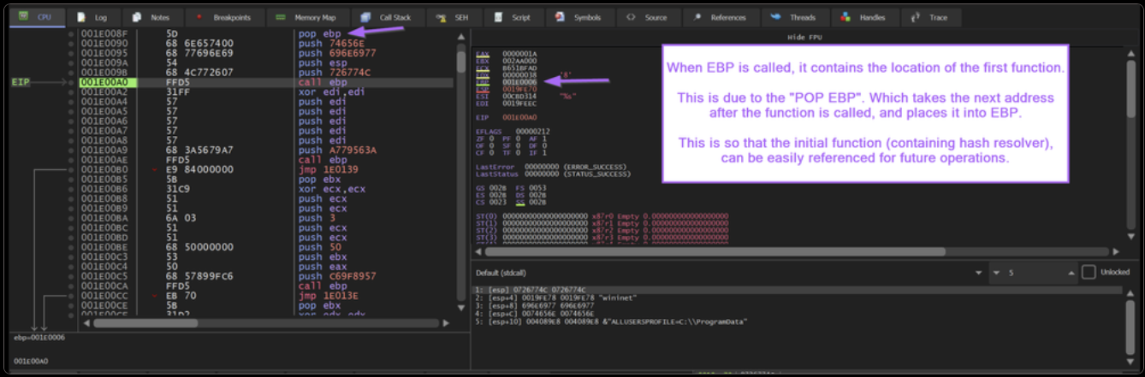Image resolution: width=1145 pixels, height=377 pixels.
Task: Toggle breakpoint dot at address 001E00B0
Action: pyautogui.click(x=70, y=169)
